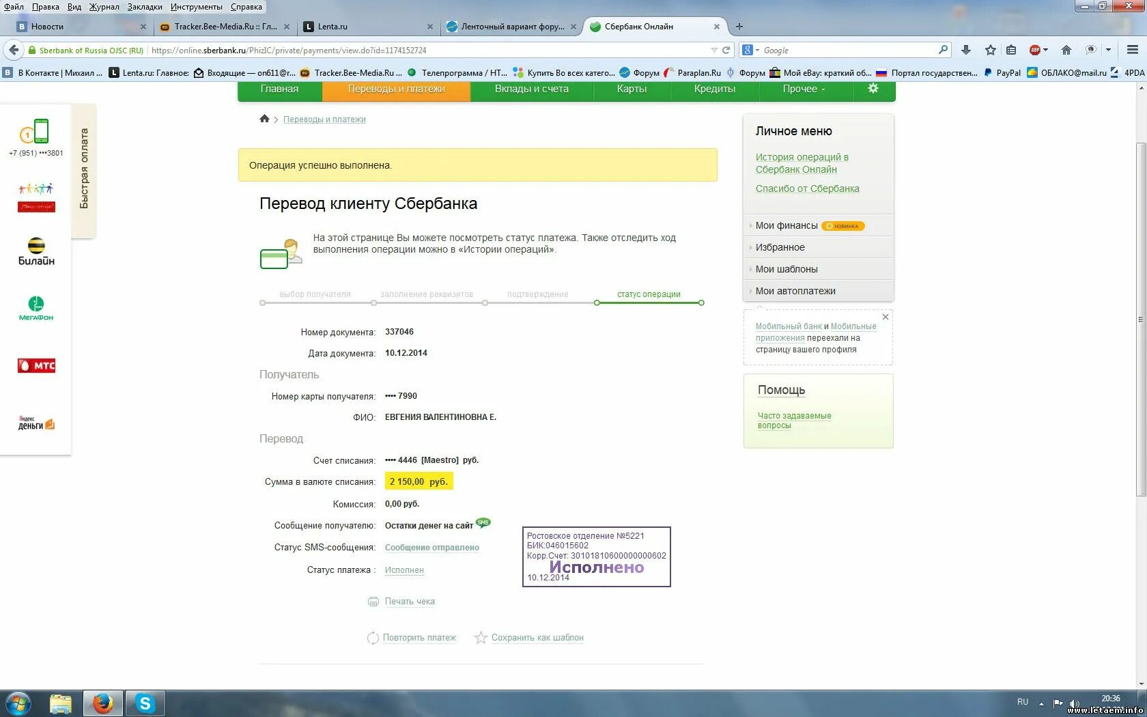This screenshot has height=717, width=1147.
Task: Show hidden system tray icons arrow
Action: [1041, 703]
